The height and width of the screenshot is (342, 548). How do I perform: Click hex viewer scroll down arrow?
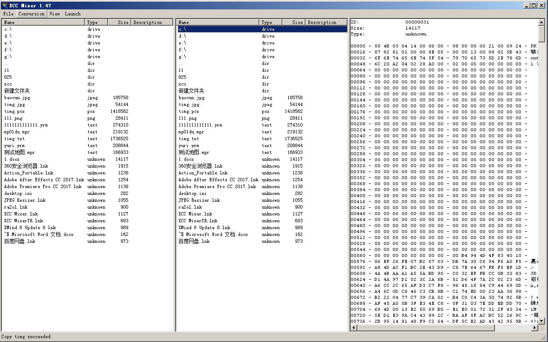pyautogui.click(x=542, y=321)
